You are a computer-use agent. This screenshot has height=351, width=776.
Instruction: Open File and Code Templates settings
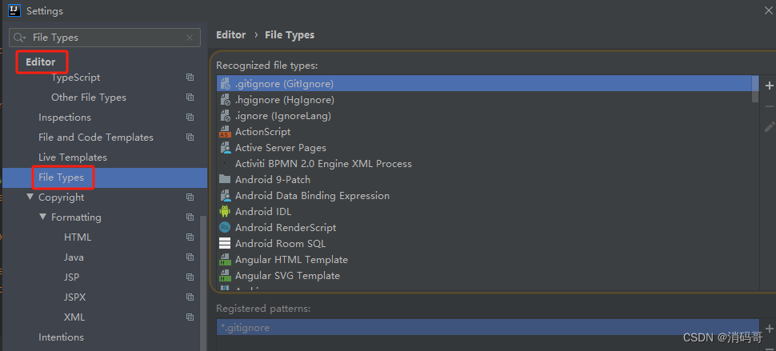tap(96, 138)
